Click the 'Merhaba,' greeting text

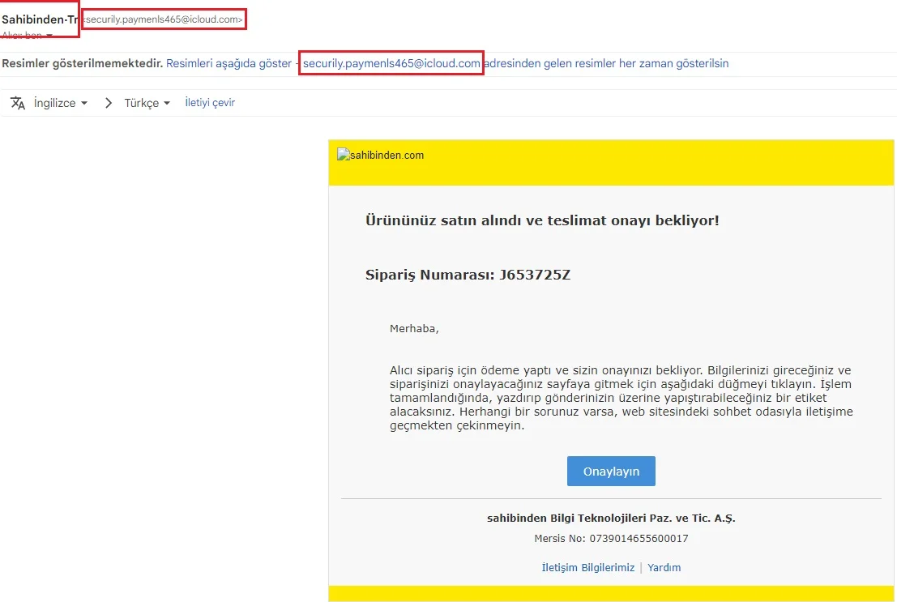pyautogui.click(x=414, y=328)
